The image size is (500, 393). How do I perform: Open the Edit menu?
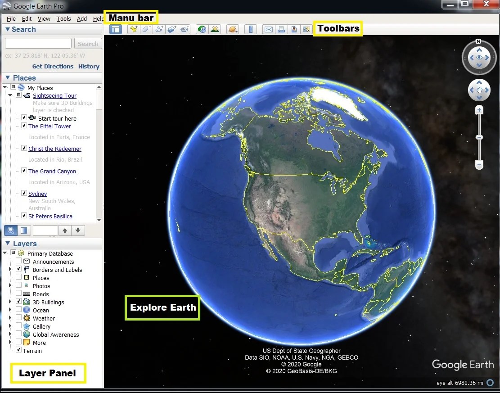coord(27,19)
